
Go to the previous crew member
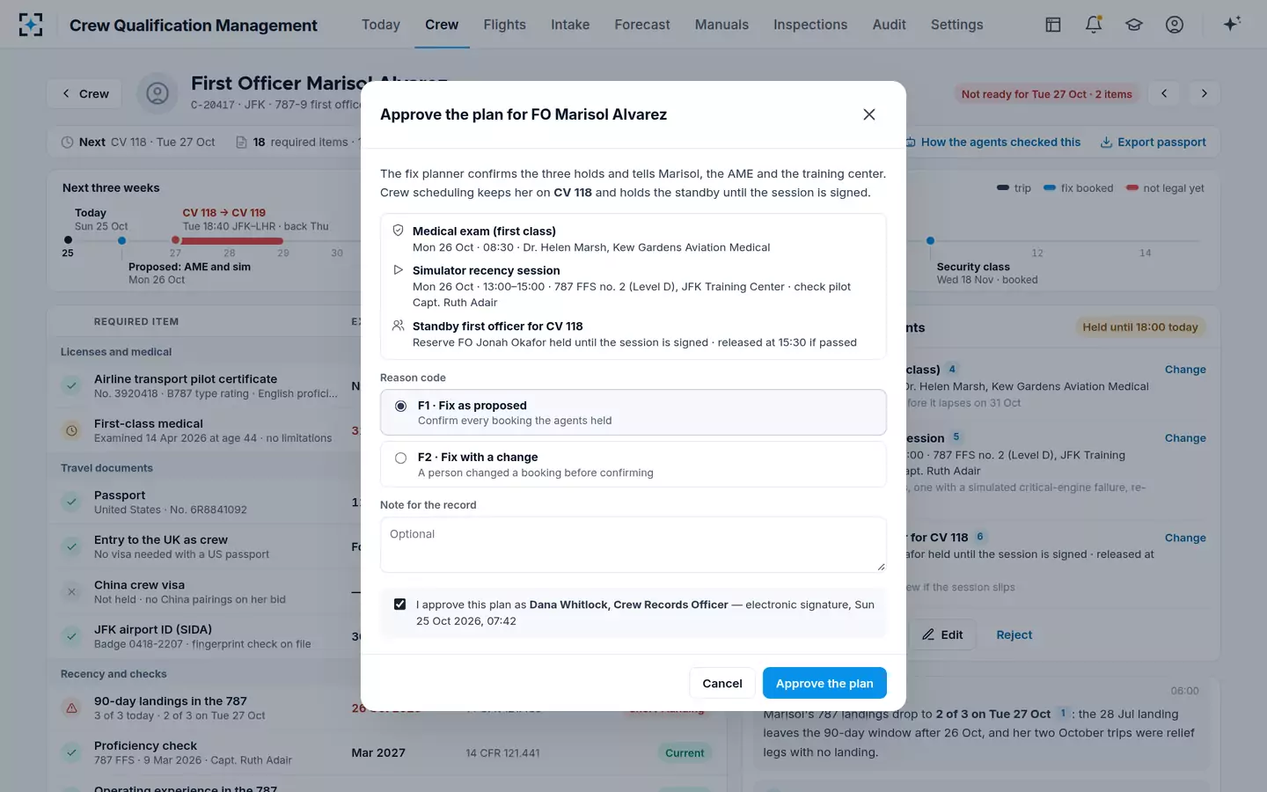[1164, 93]
